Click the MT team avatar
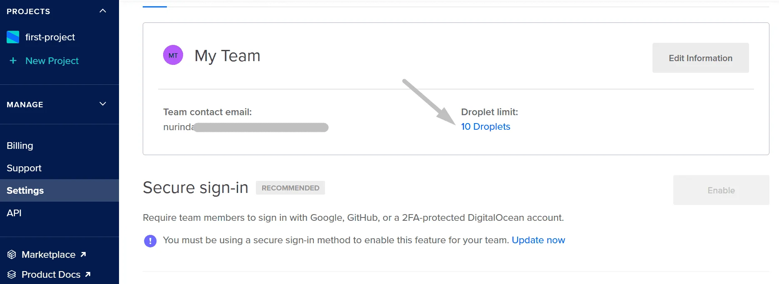Image resolution: width=779 pixels, height=284 pixels. [x=173, y=55]
